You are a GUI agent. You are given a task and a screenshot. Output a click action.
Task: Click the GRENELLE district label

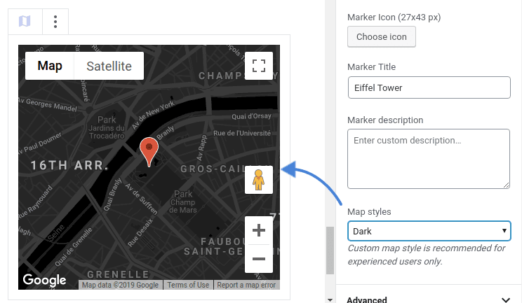coord(118,274)
